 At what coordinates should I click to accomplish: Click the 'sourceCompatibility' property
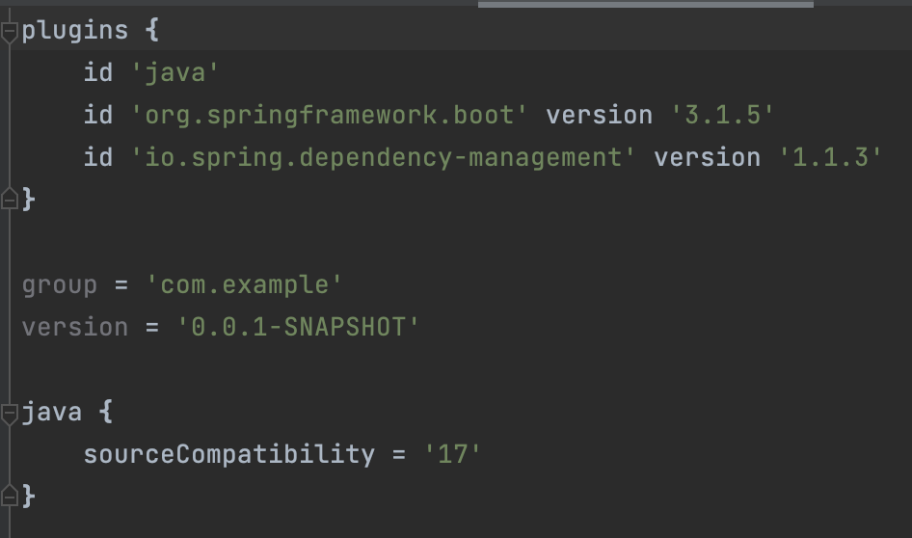pos(229,455)
